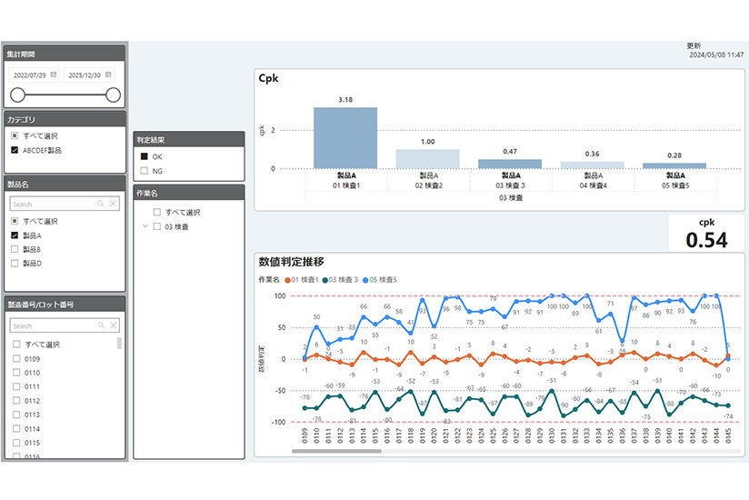Select lot number 0110 checkbox
Screen dimensions: 749x500
point(15,373)
